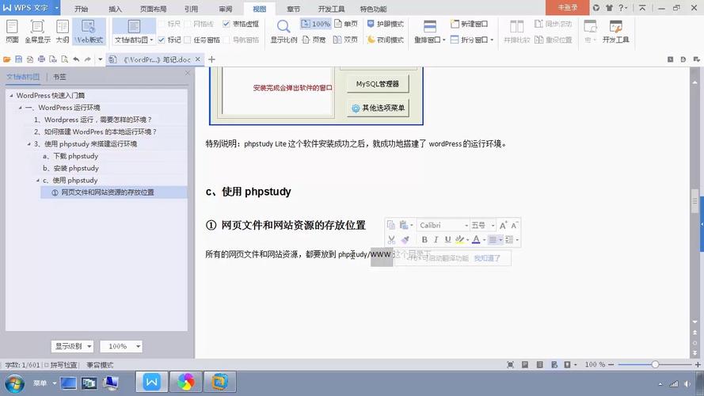Switch to Page (页面) view

point(12,32)
